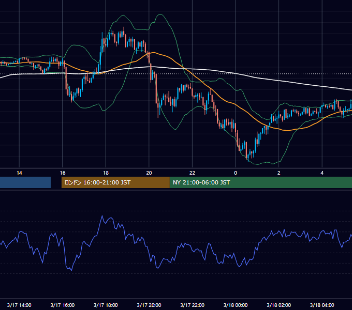
Task: Click hour label 16 on price chart axis
Action: pyautogui.click(x=63, y=173)
